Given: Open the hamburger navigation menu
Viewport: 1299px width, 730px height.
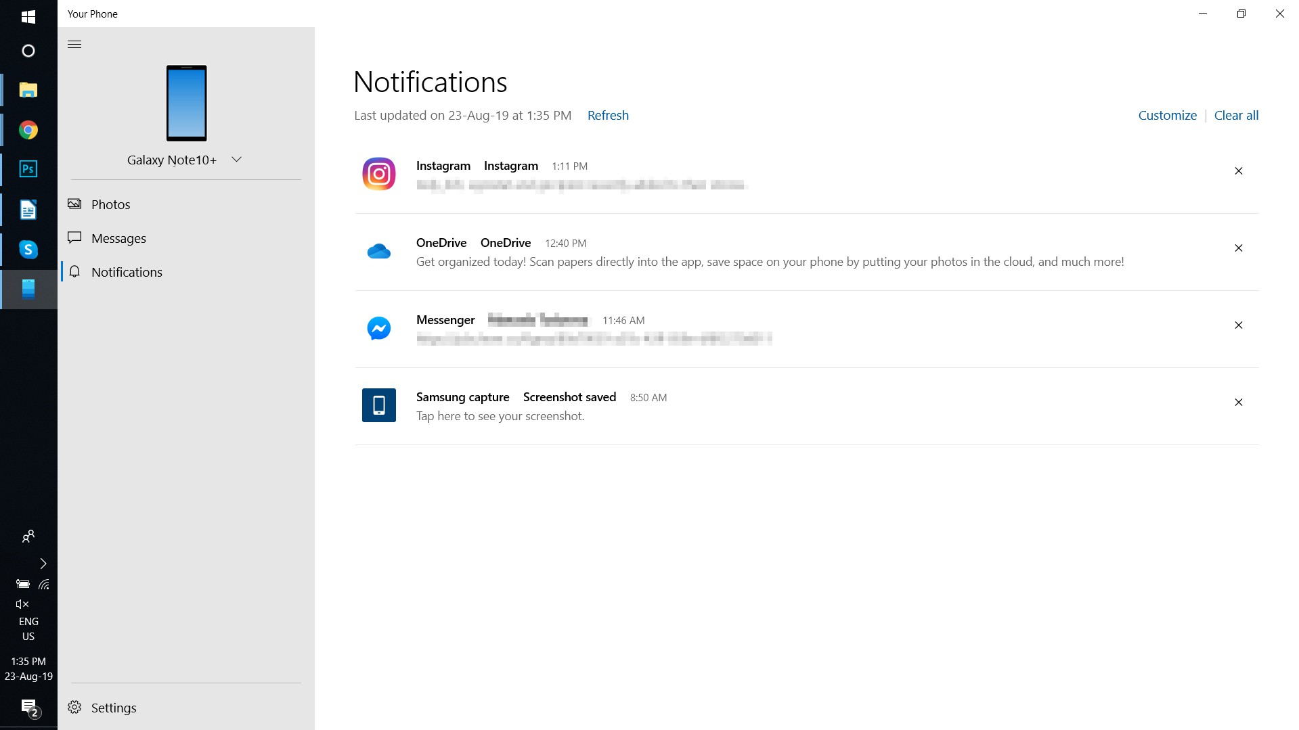Looking at the screenshot, I should [74, 45].
